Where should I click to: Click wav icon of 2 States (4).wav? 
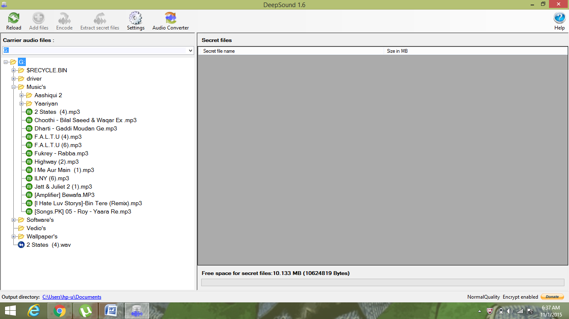point(21,245)
